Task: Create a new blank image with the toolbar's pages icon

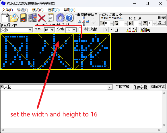Action: [x=5, y=18]
